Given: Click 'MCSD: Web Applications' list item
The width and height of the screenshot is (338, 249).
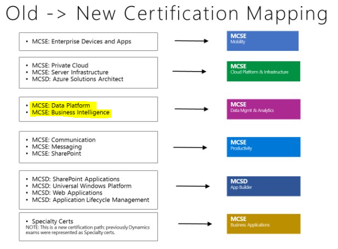Looking at the screenshot, I should click(x=67, y=193).
